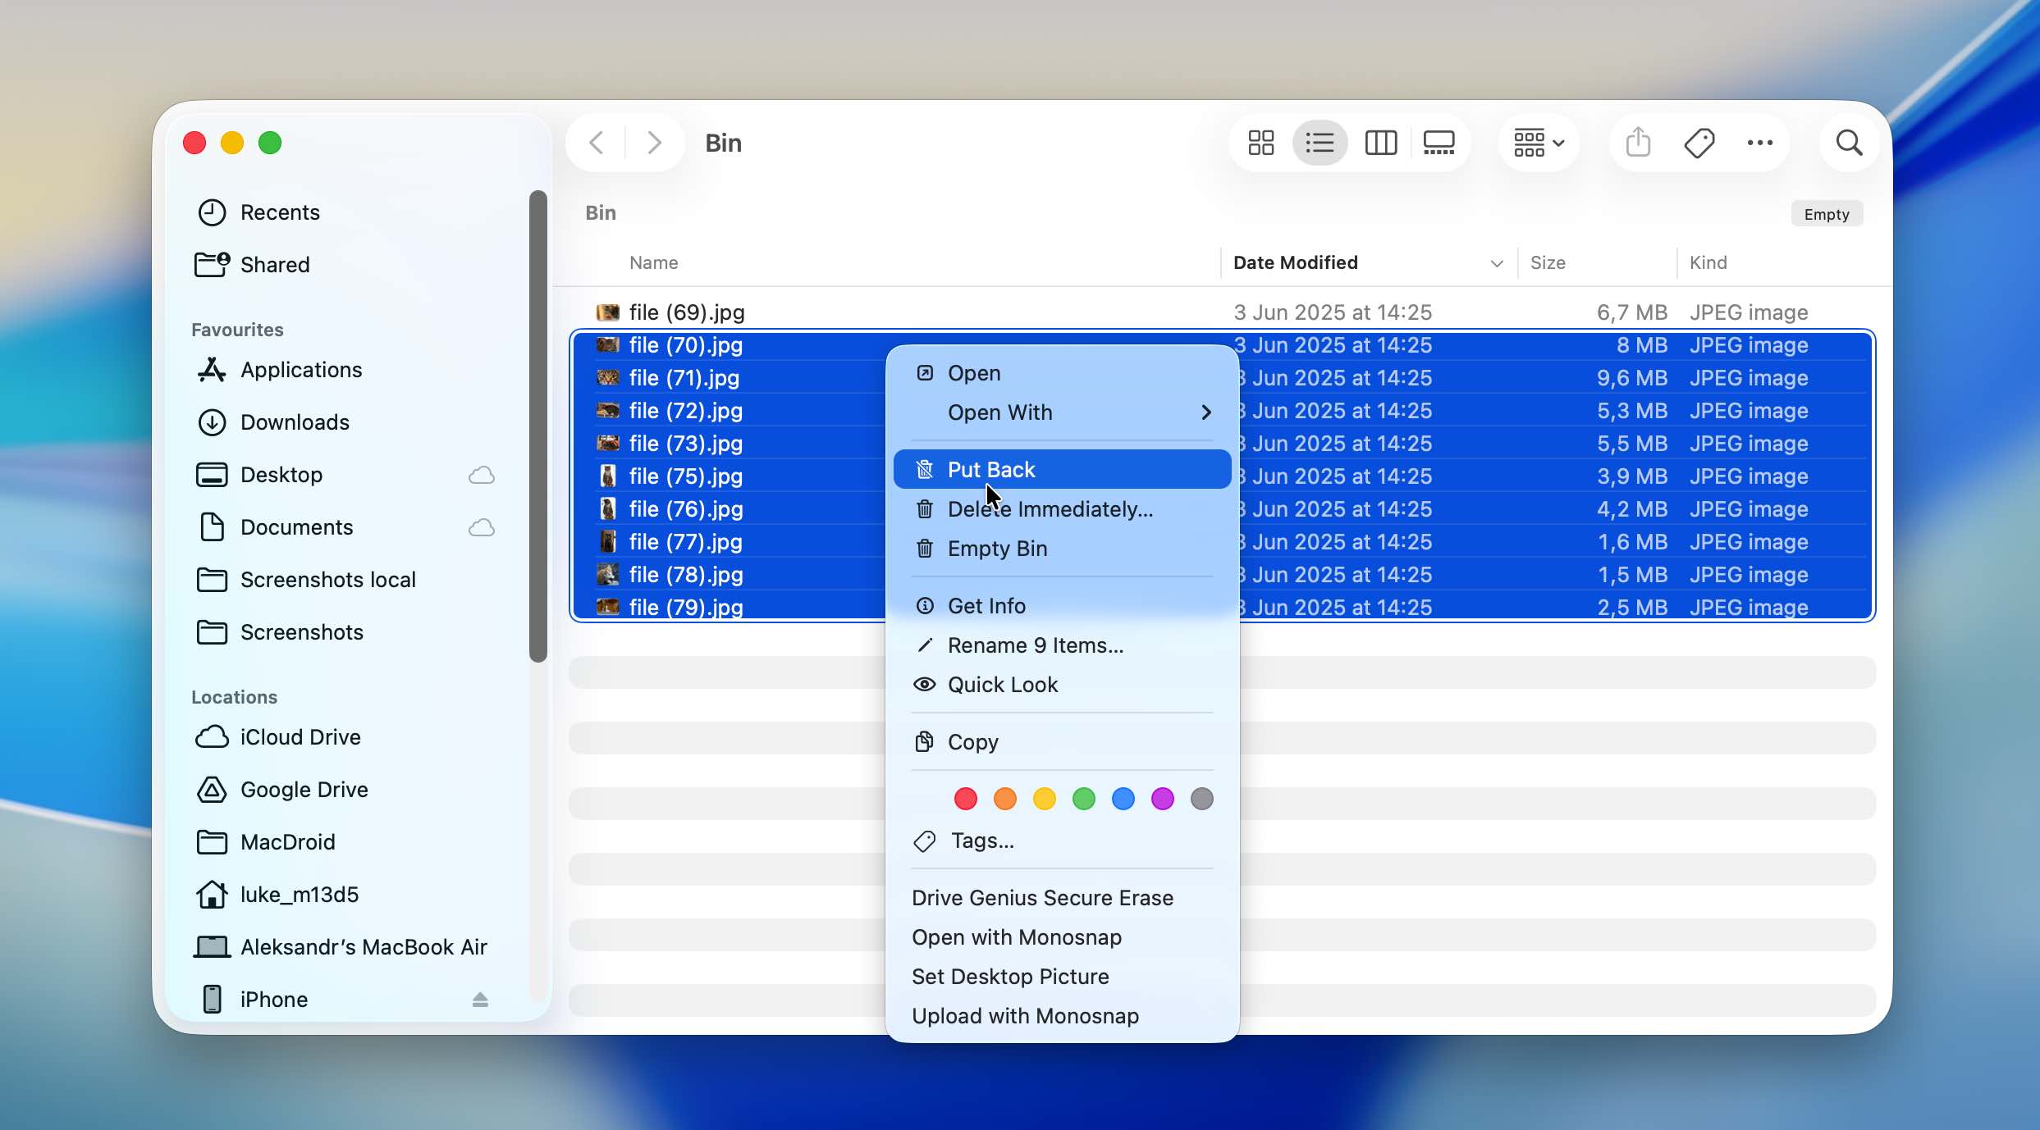
Task: Open the Share menu from the toolbar
Action: coord(1636,142)
